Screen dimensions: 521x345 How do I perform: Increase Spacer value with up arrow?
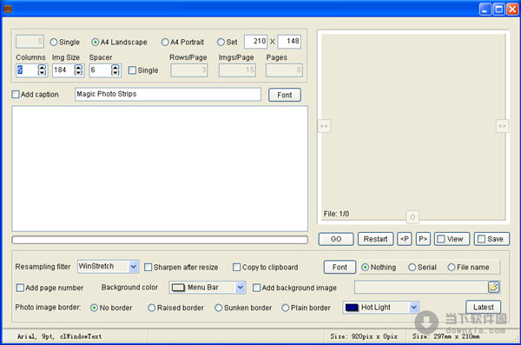tap(115, 67)
